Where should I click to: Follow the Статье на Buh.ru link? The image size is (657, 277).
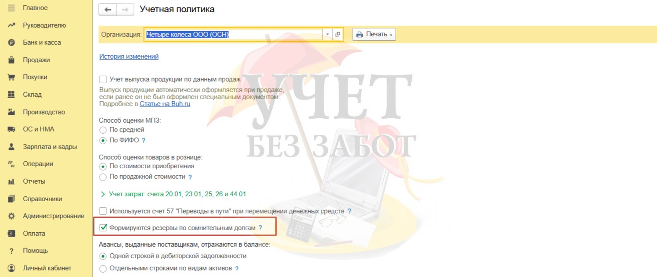[165, 104]
